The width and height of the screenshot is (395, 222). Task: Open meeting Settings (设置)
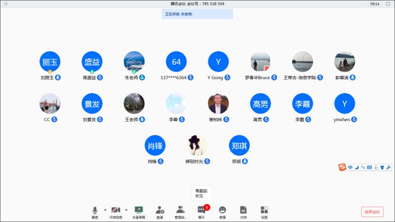(264, 212)
